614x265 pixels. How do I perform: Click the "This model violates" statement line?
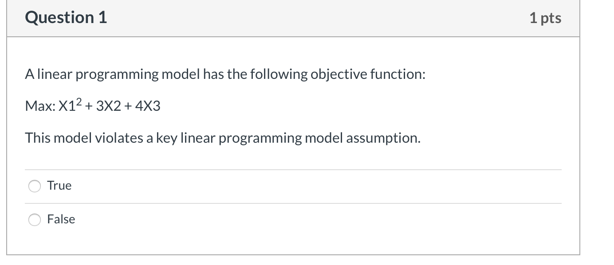(222, 138)
